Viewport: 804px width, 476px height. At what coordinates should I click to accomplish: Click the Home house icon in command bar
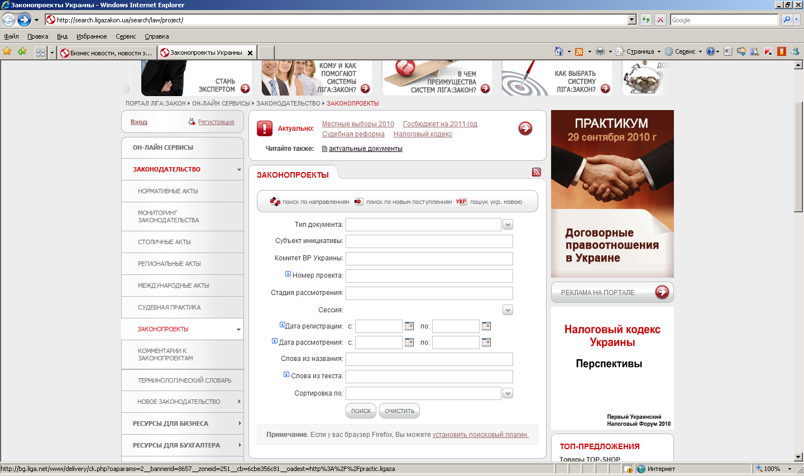[x=559, y=51]
